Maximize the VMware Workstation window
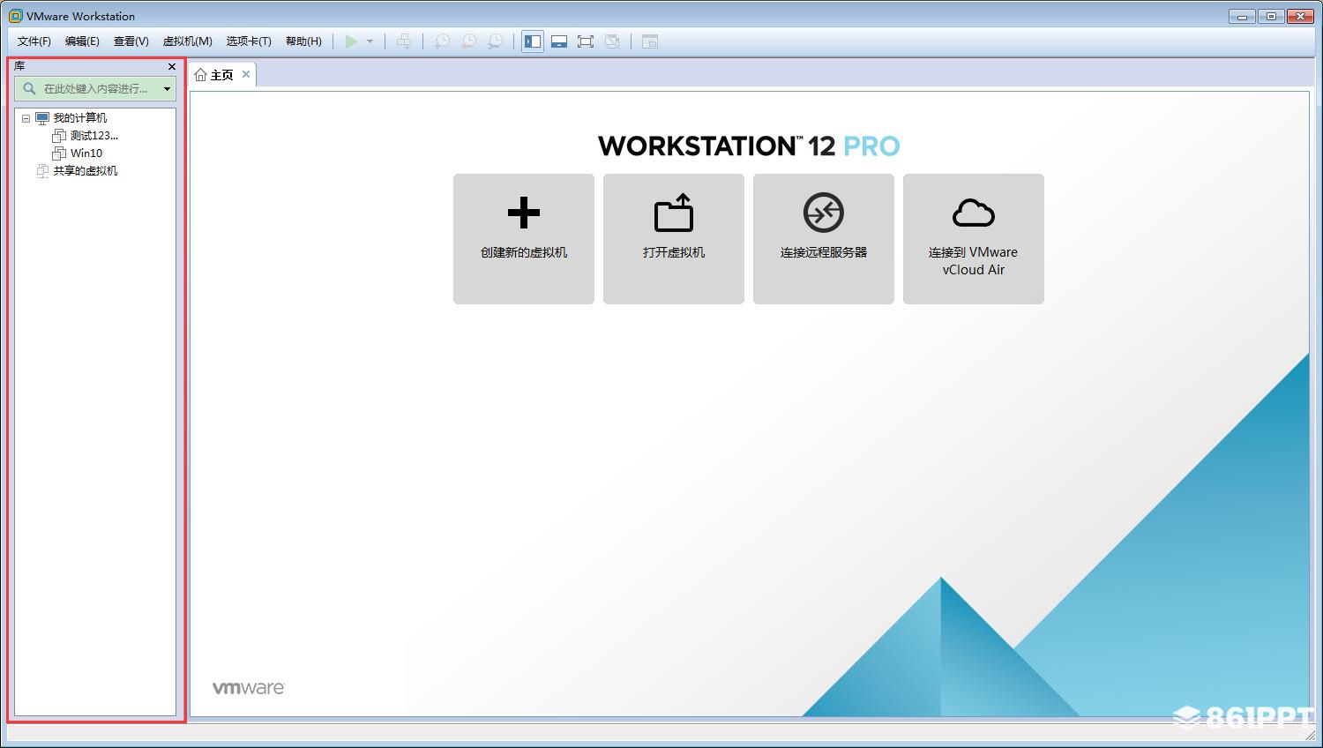 1271,16
